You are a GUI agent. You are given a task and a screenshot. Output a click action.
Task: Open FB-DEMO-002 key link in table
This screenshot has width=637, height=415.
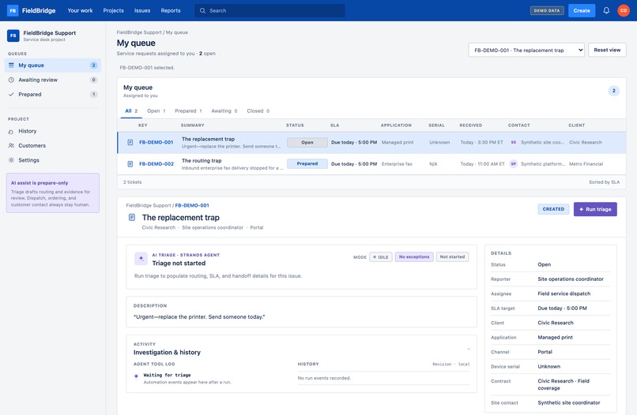(x=156, y=164)
